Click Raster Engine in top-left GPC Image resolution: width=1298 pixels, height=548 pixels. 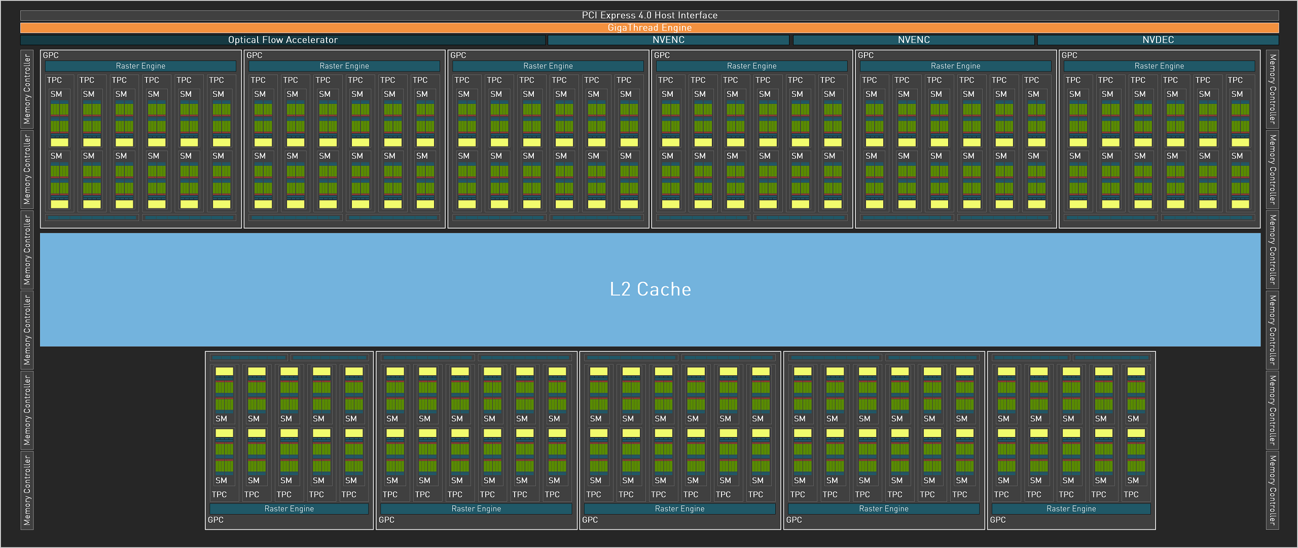click(x=140, y=66)
